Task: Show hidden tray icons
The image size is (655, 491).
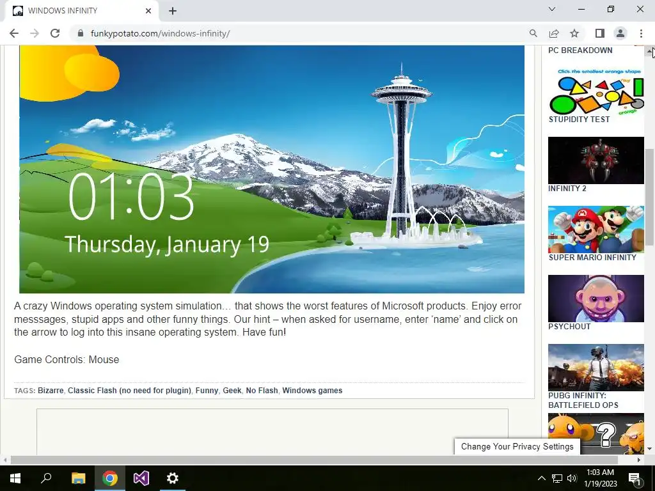Action: [541, 478]
